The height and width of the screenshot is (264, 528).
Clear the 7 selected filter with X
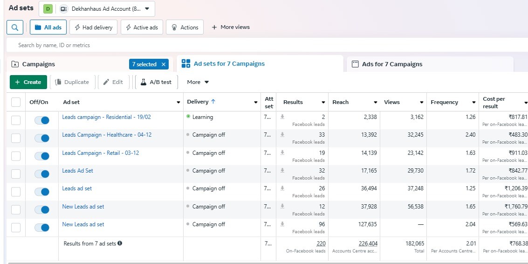pyautogui.click(x=164, y=64)
